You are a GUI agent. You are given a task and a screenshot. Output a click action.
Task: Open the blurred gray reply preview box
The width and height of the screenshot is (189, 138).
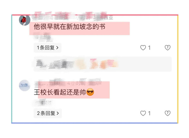coord(103,64)
